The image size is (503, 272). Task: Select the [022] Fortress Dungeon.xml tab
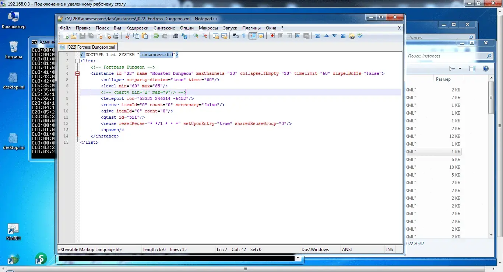pyautogui.click(x=88, y=47)
